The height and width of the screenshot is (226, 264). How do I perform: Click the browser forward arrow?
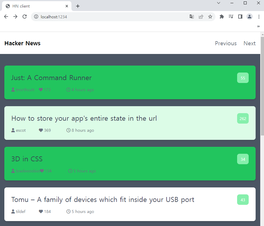click(15, 17)
